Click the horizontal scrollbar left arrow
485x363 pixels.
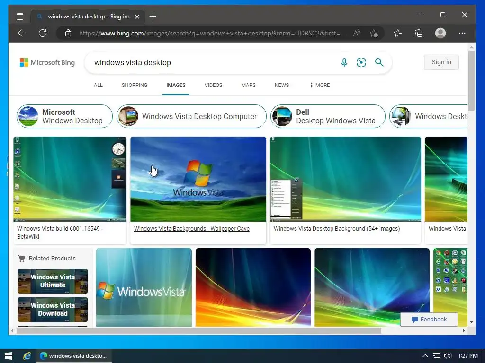(x=12, y=330)
